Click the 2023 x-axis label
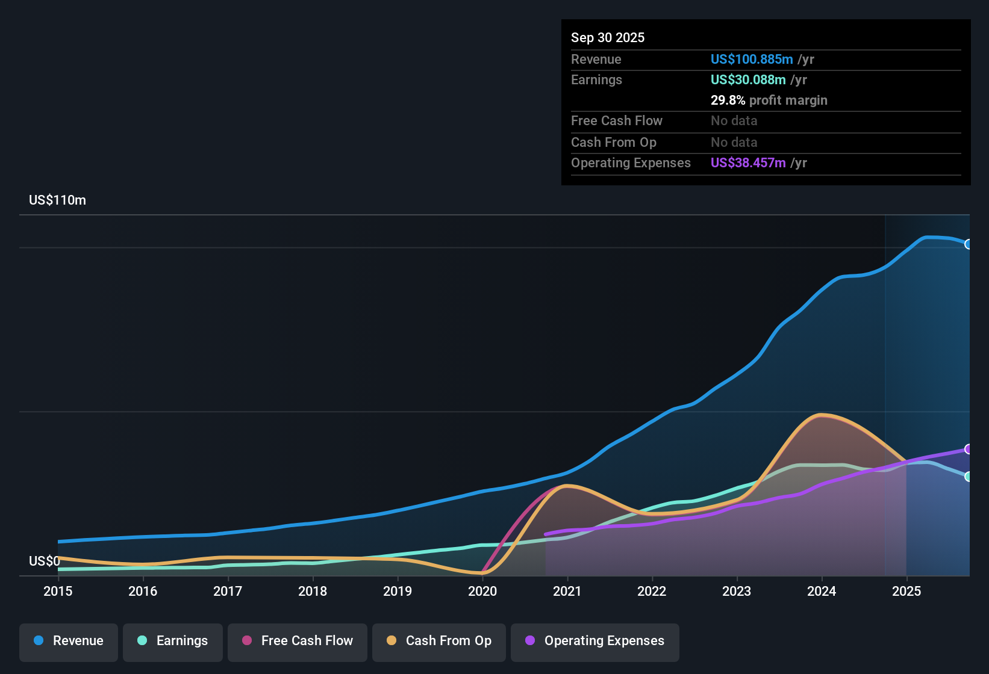This screenshot has width=989, height=674. [x=737, y=591]
